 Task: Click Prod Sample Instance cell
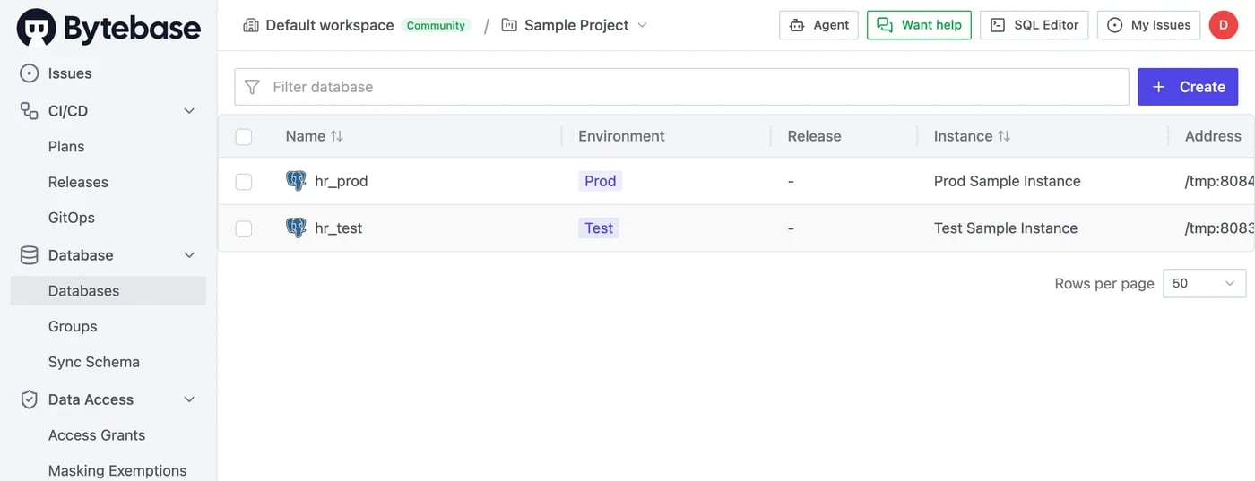click(x=1008, y=181)
